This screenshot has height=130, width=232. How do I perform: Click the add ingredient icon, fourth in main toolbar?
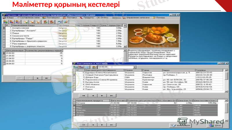[x=26, y=22]
